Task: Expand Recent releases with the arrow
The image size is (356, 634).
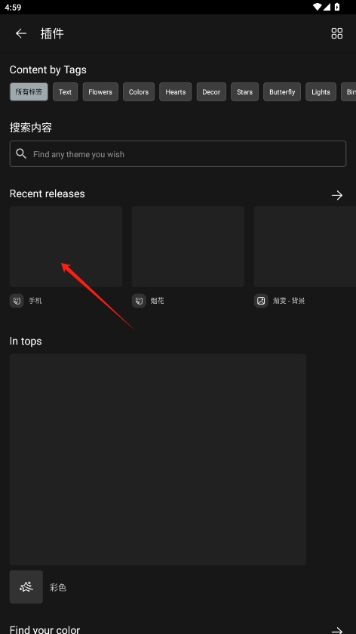Action: point(336,195)
